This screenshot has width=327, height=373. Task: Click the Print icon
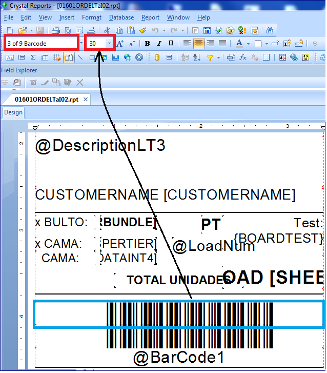pos(56,30)
